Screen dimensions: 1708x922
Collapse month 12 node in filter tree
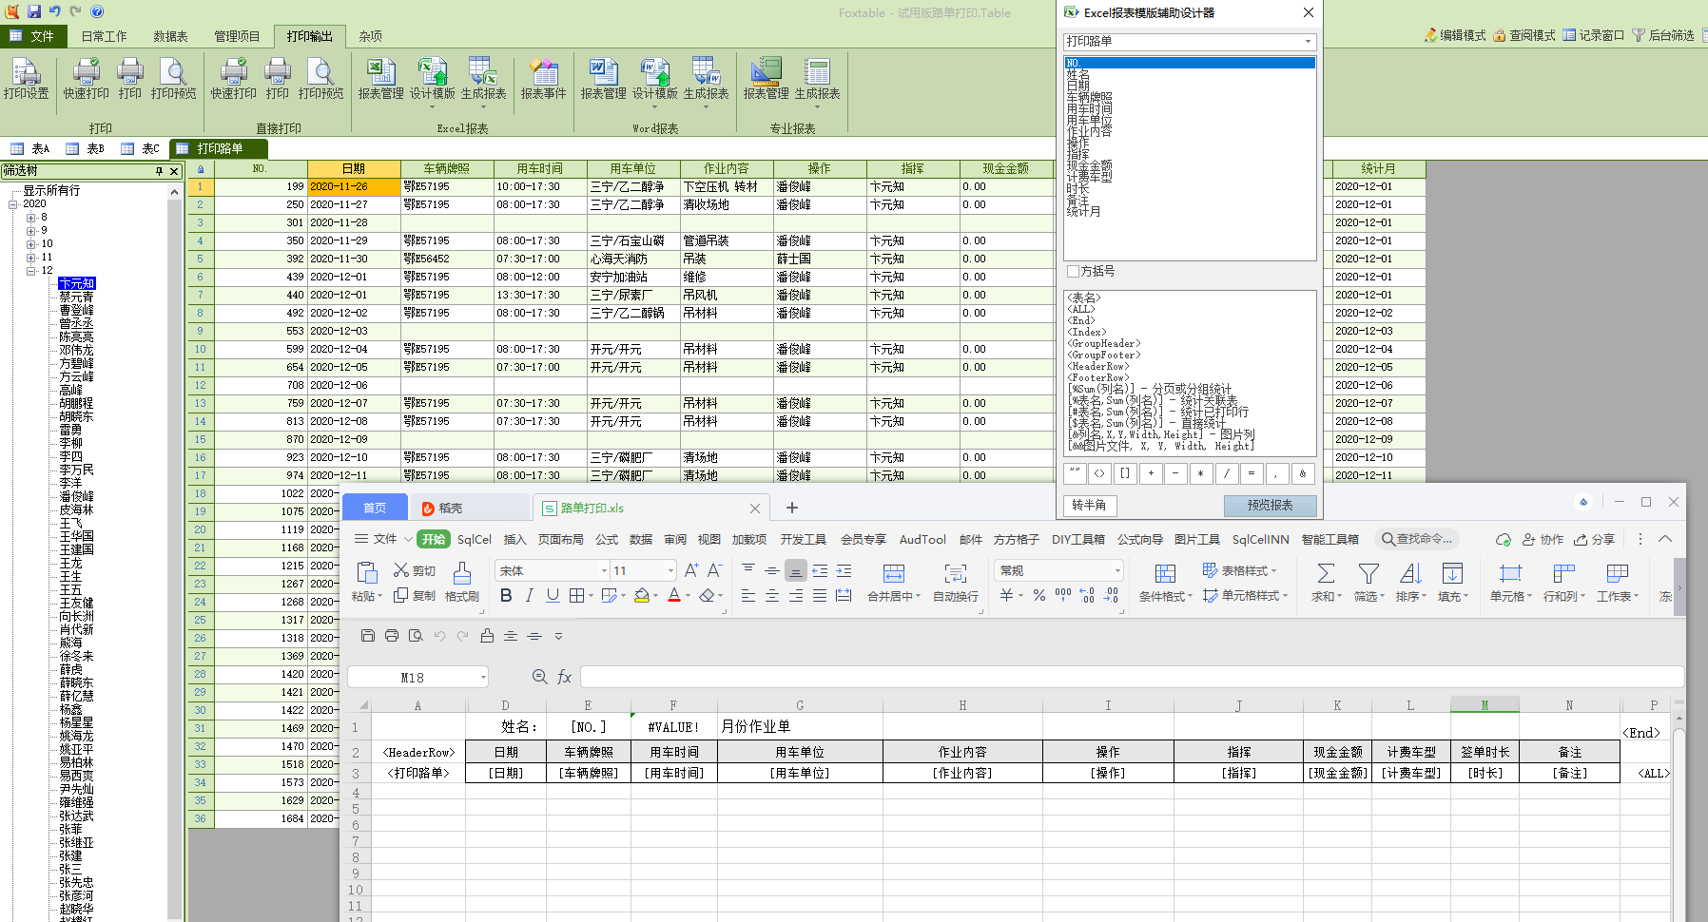click(30, 271)
